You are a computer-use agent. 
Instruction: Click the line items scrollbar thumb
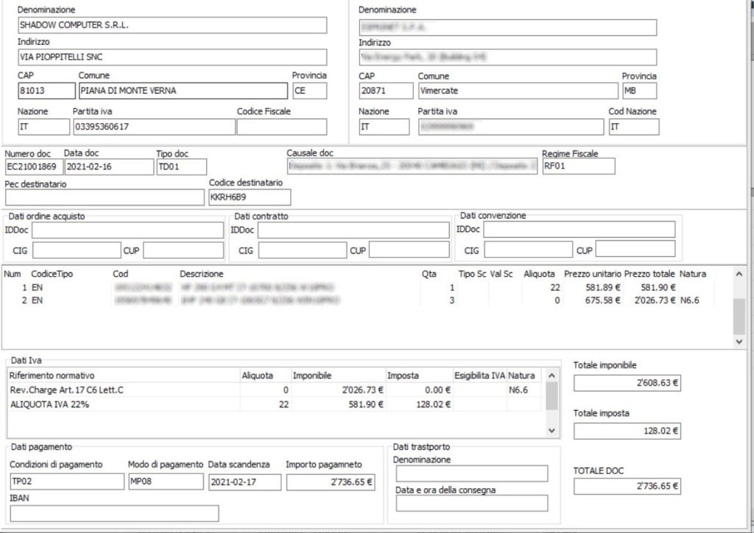tap(739, 317)
